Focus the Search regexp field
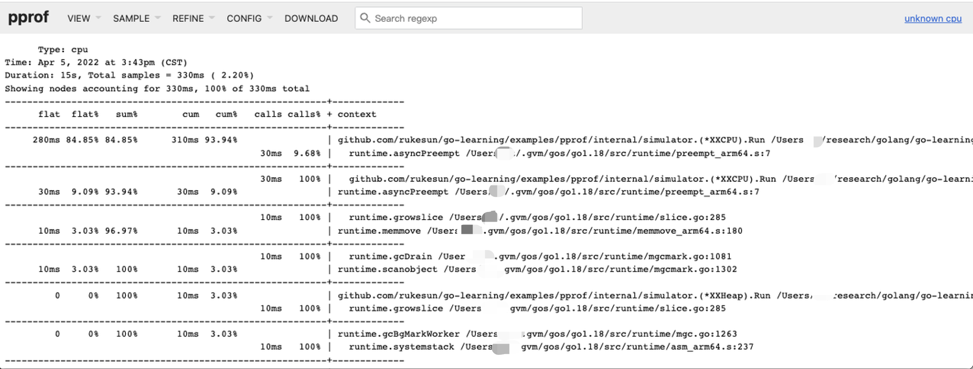Image resolution: width=973 pixels, height=369 pixels. coord(473,18)
